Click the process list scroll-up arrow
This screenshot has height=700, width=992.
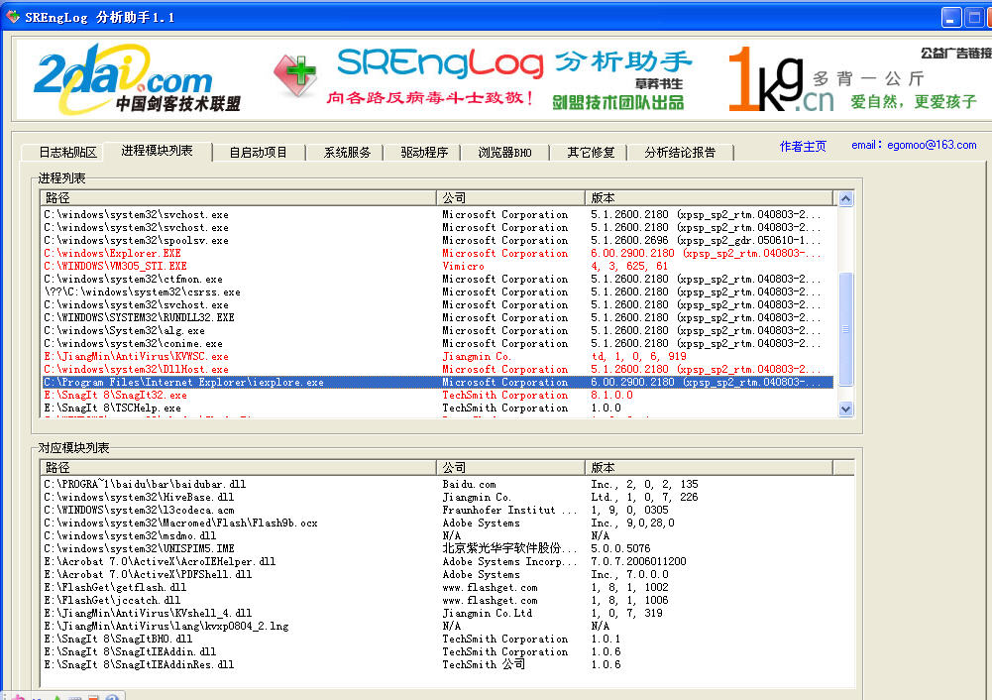pyautogui.click(x=846, y=198)
